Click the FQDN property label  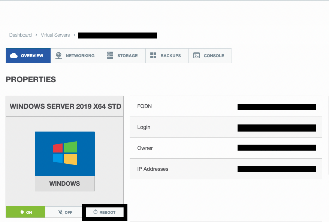pos(144,106)
